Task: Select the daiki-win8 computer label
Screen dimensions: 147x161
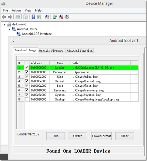Action: tap(19, 24)
